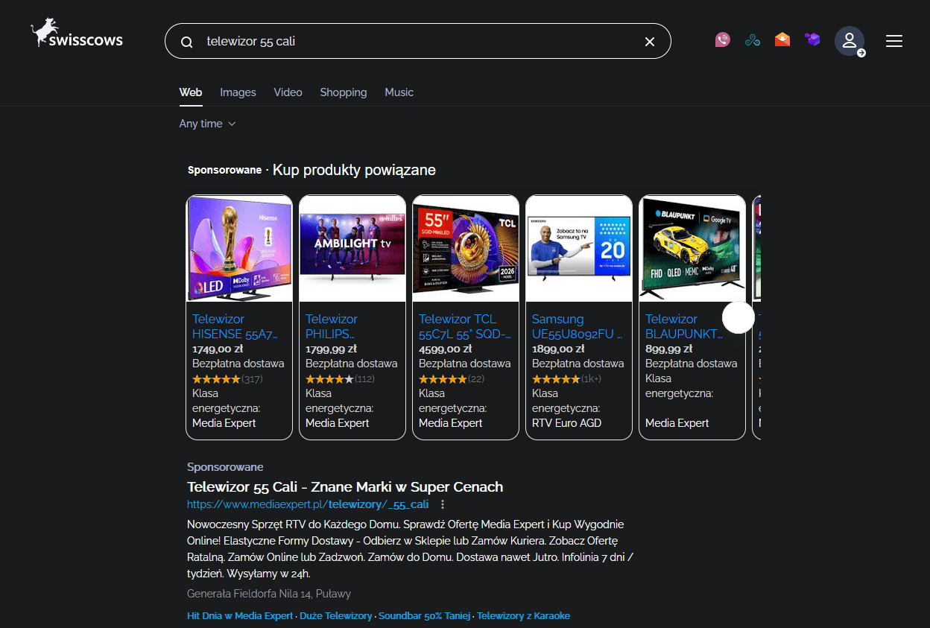
Task: Click the TCL star rating (22)
Action: click(452, 379)
